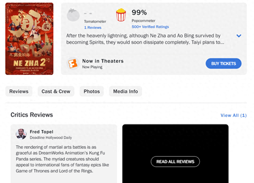Click the Now in Theaters text
254x183 pixels.
[x=103, y=61]
